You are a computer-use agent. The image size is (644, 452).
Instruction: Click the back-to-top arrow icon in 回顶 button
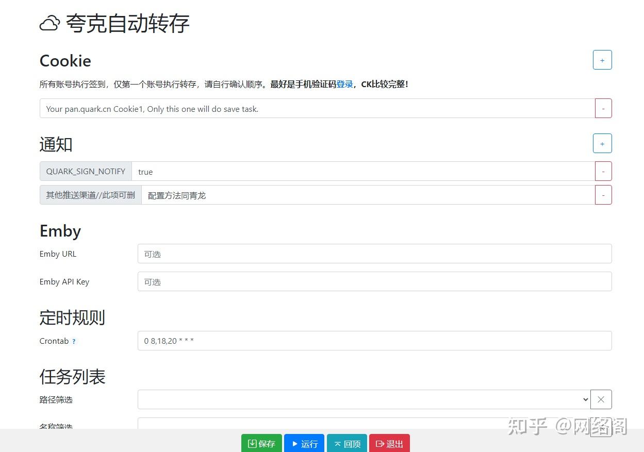coord(338,444)
